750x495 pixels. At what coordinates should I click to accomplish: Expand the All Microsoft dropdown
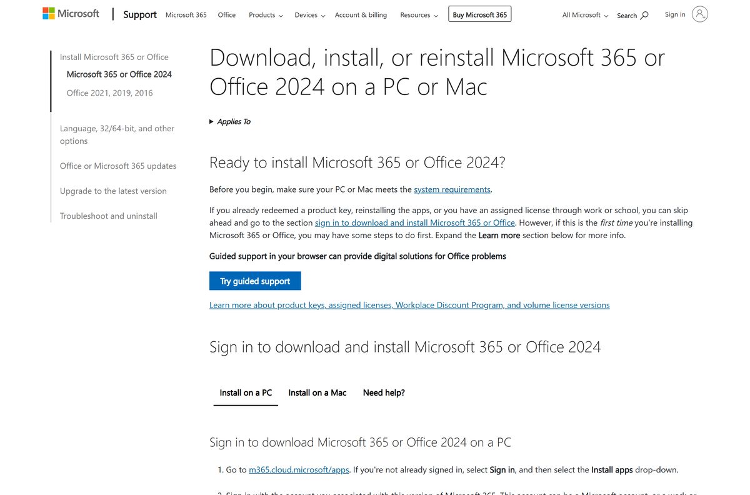(x=585, y=15)
